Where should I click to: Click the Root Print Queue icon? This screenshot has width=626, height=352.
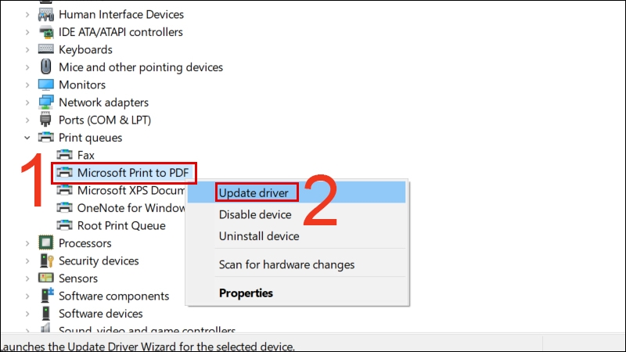tap(65, 225)
